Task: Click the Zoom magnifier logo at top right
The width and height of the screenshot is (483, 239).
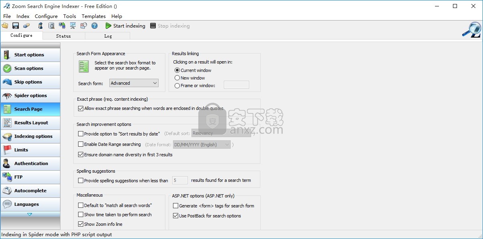Action: (x=471, y=30)
